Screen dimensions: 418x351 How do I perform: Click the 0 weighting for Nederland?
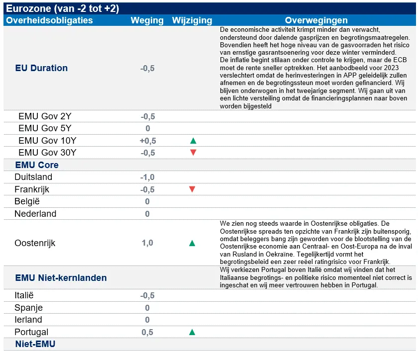click(147, 214)
